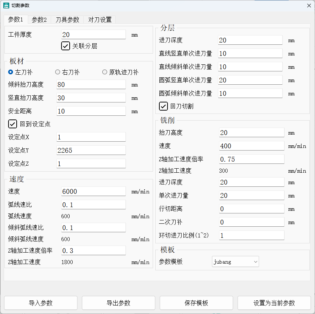The width and height of the screenshot is (315, 314).
Task: Click the 导入参数 button
Action: [x=41, y=303]
